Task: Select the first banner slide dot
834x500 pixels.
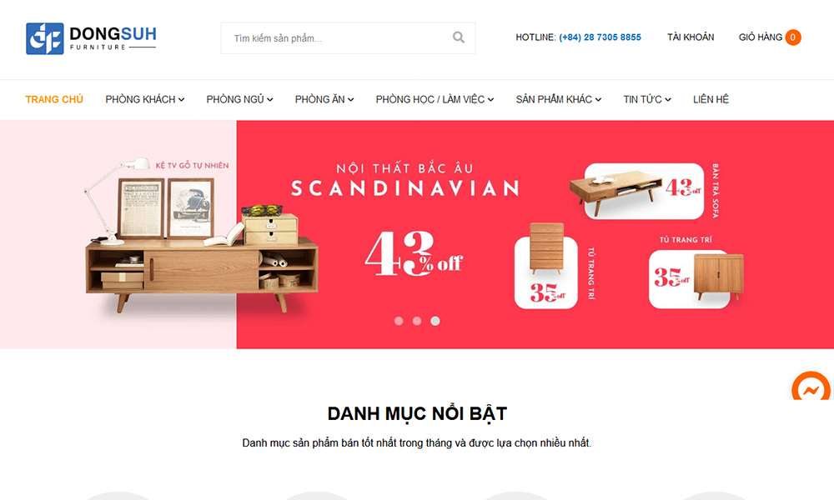Action: point(399,321)
